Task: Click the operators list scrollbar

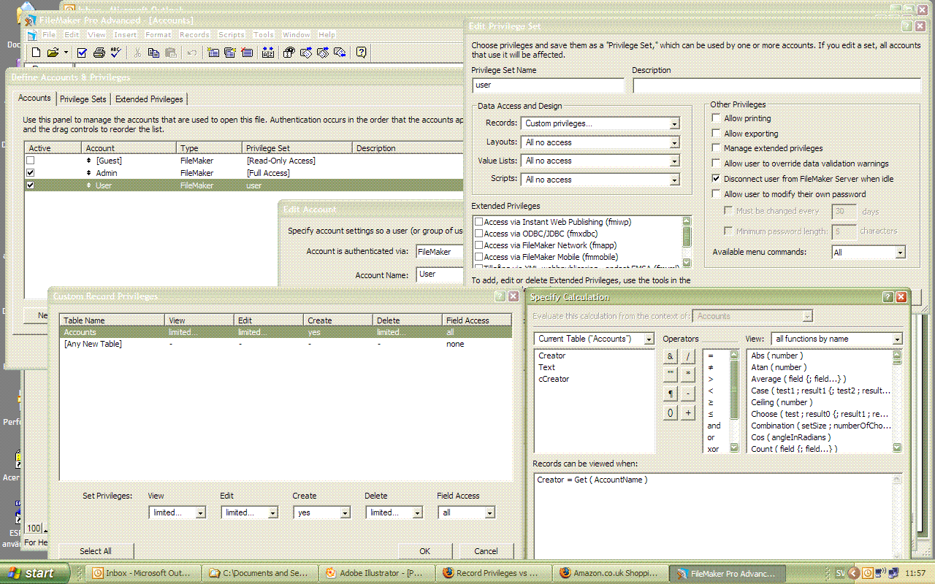Action: click(x=734, y=401)
